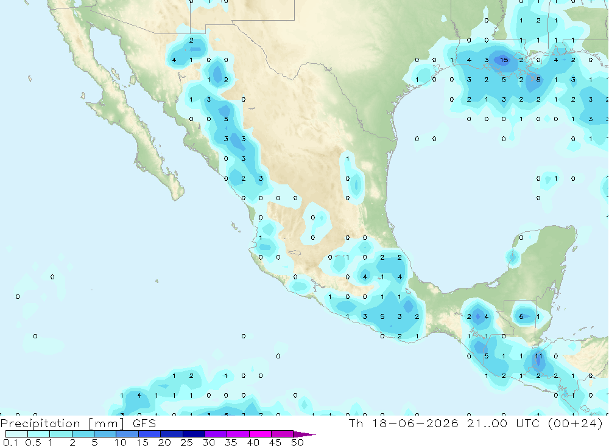Image resolution: width=609 pixels, height=446 pixels.
Task: Click the legend label '45'
Action: point(275,442)
